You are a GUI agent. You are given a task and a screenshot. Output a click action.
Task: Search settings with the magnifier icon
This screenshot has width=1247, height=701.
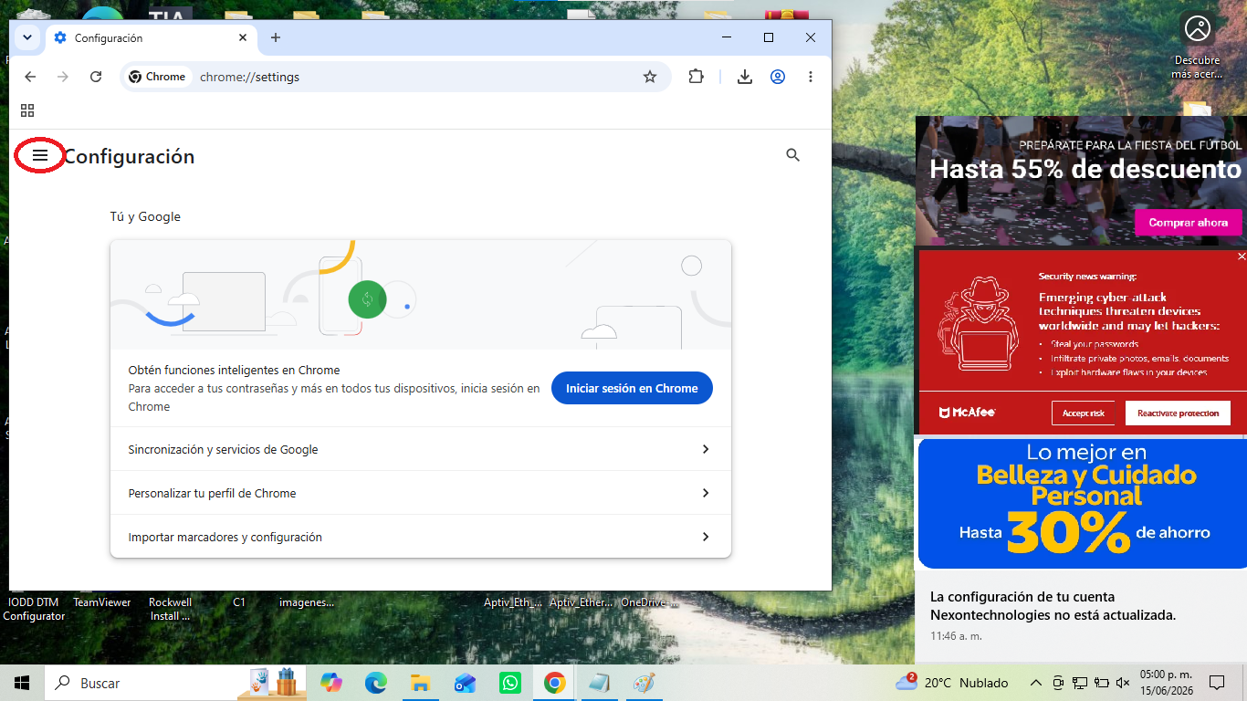792,155
